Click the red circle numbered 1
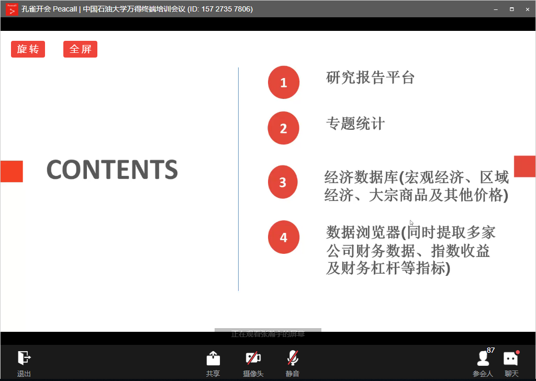The height and width of the screenshot is (381, 536). coord(283,82)
